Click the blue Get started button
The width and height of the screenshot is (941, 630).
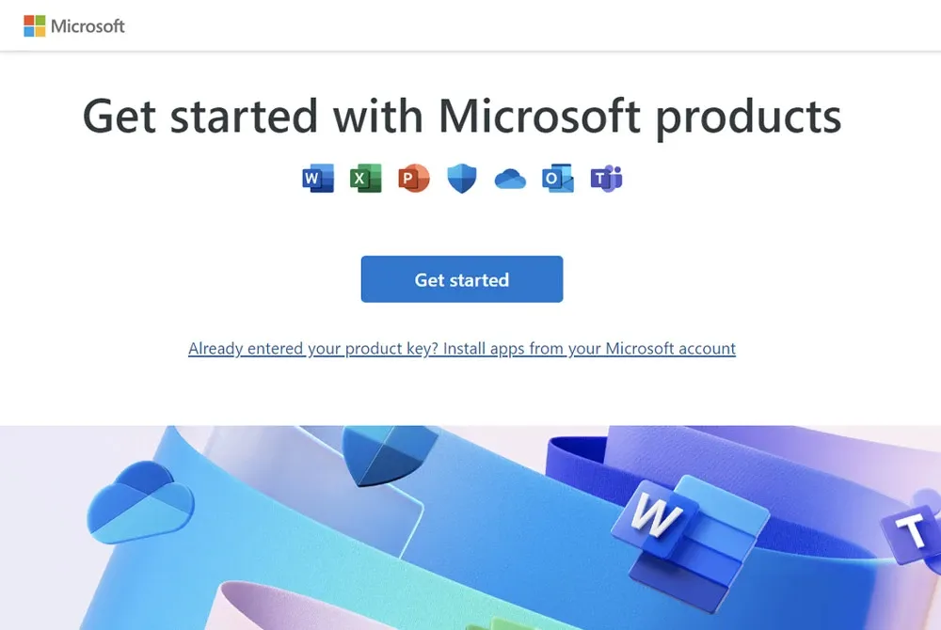click(x=462, y=279)
